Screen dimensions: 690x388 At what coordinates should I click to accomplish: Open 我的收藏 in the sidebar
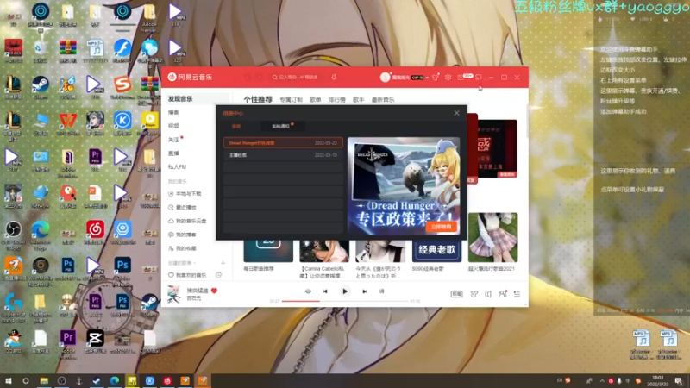[182, 248]
